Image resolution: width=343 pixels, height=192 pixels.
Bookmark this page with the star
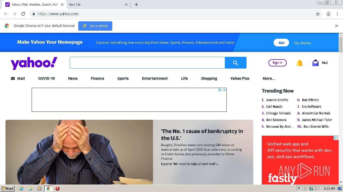click(x=318, y=14)
